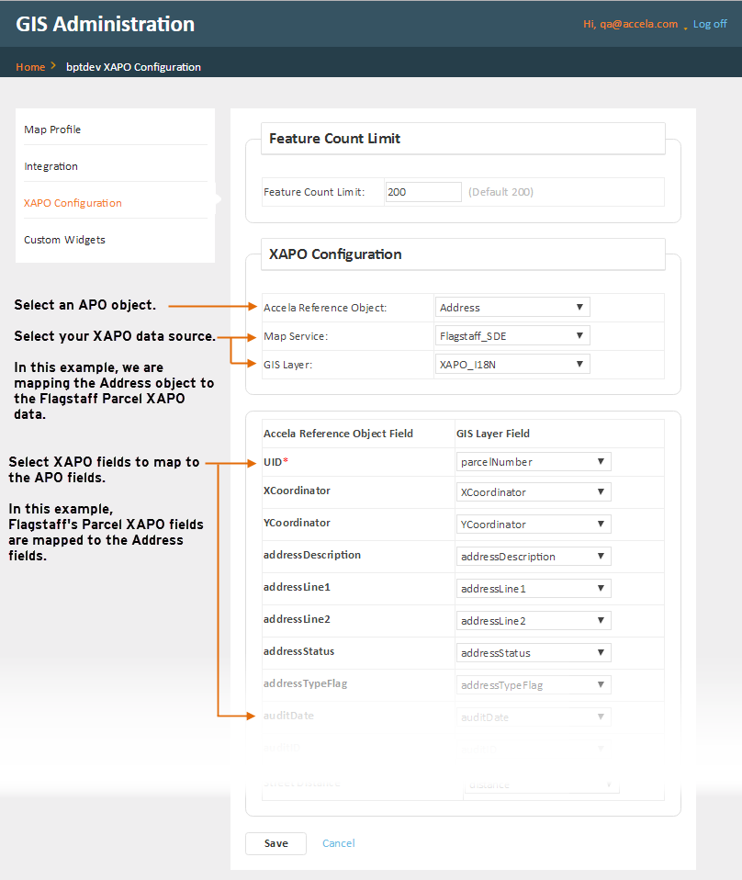Open the addressTypeFlag mapping dropdown

[x=534, y=685]
